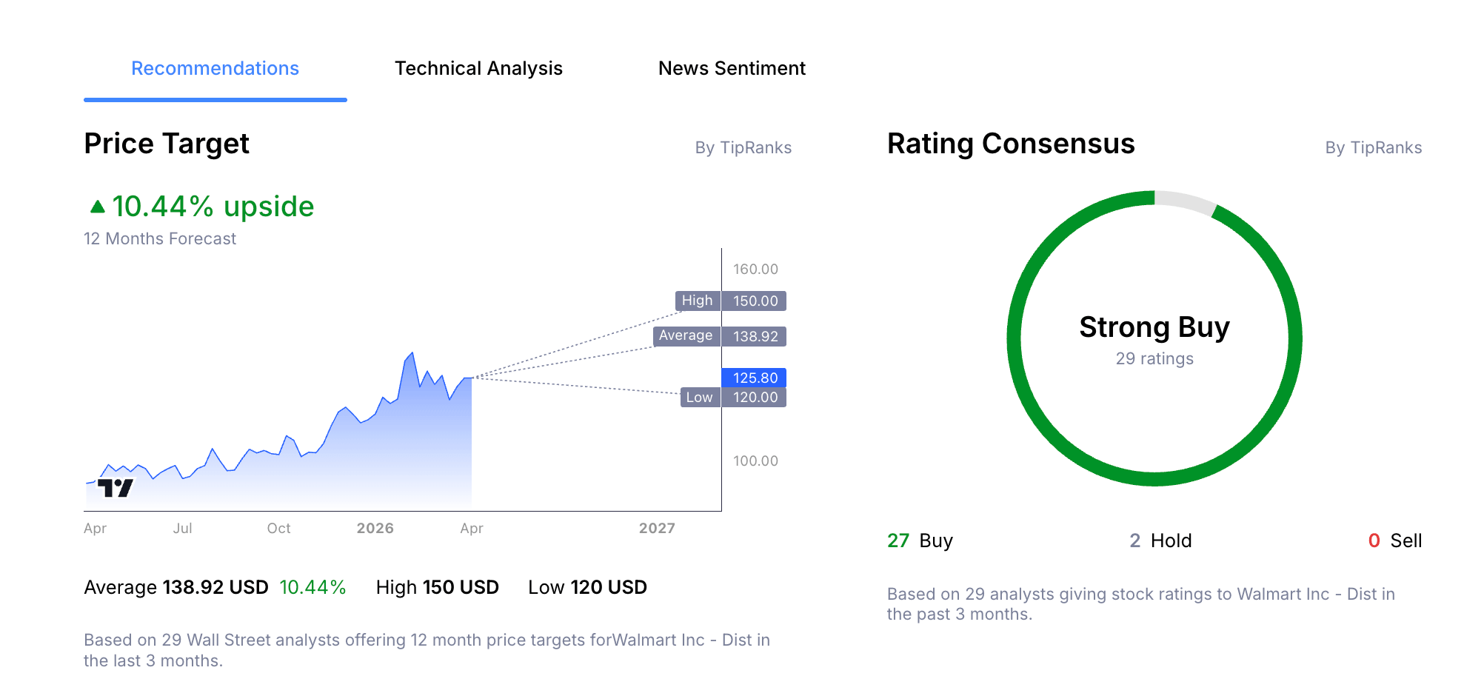Switch to the Technical Analysis tab

point(479,68)
